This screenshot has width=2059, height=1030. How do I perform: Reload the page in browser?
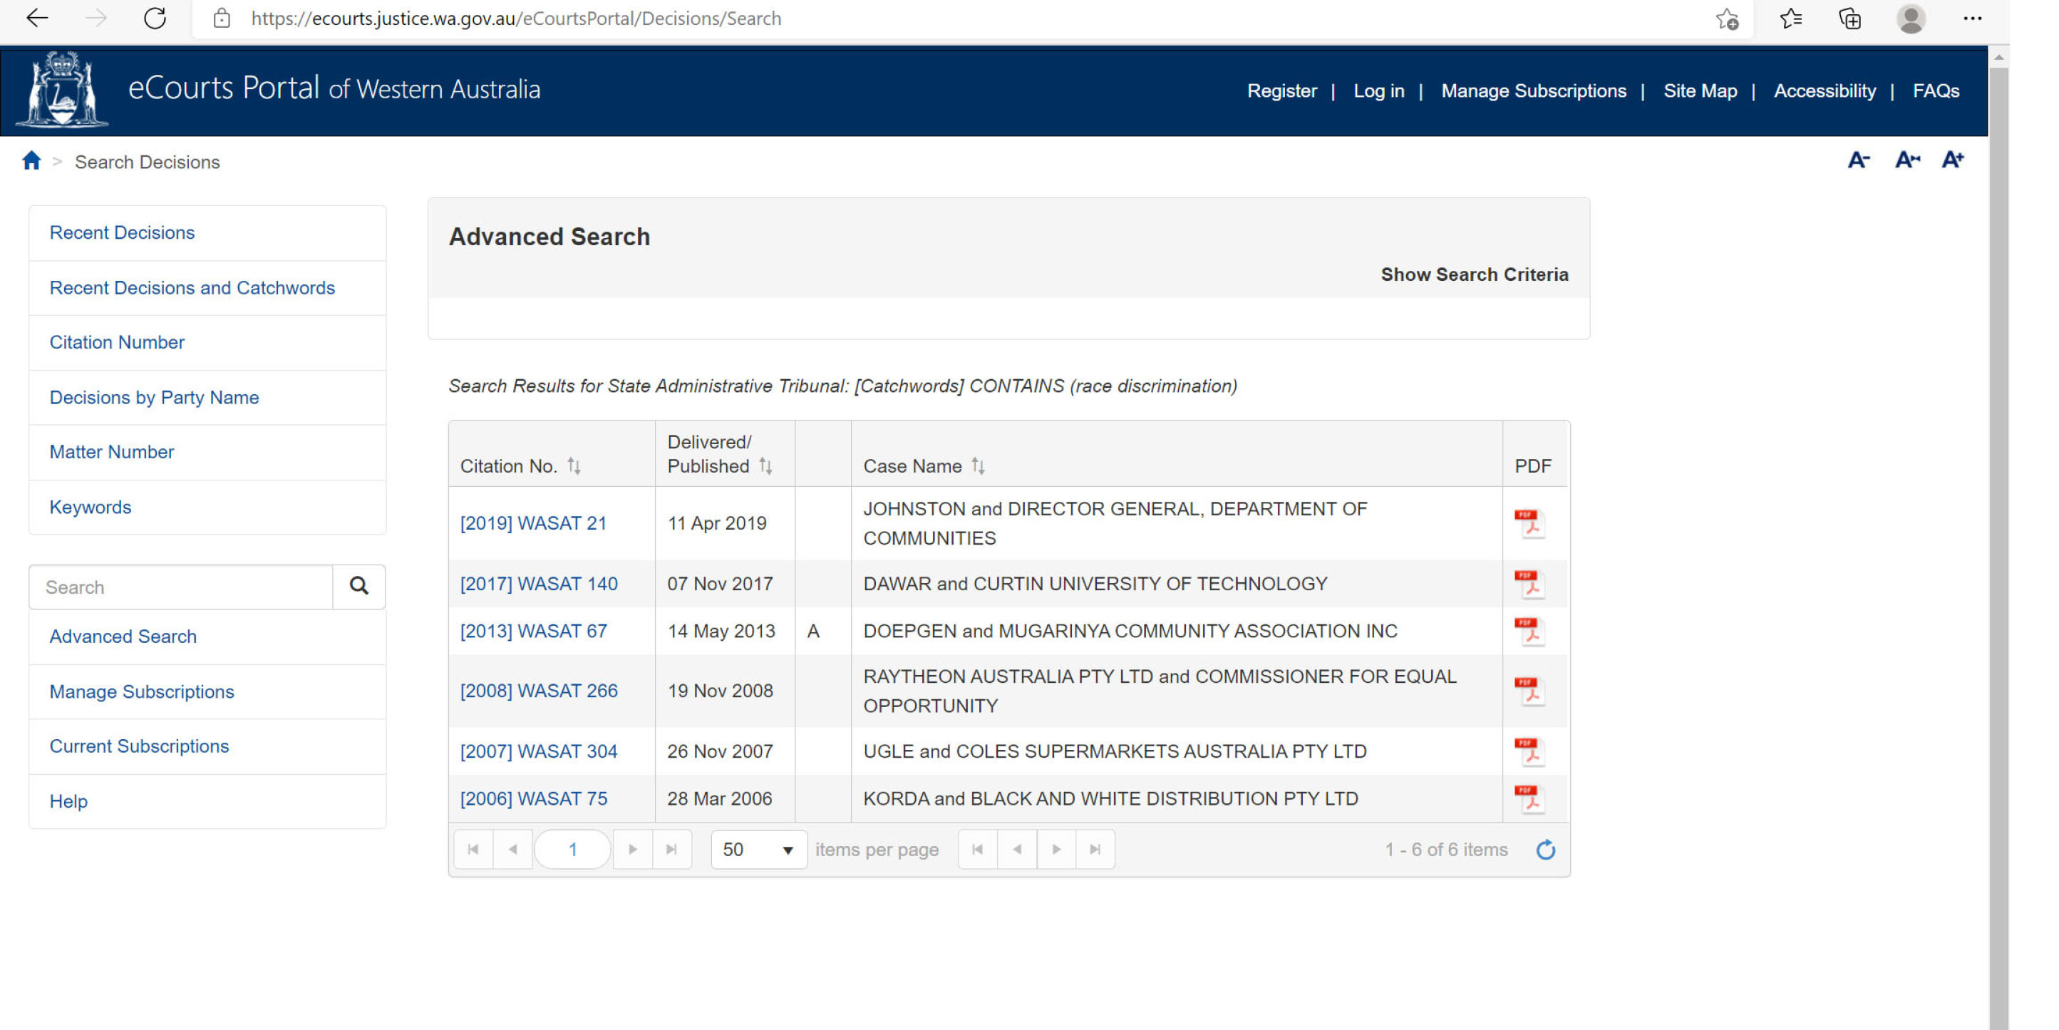155,19
